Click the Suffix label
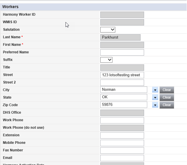Screen dimensions: 187x165 8,60
